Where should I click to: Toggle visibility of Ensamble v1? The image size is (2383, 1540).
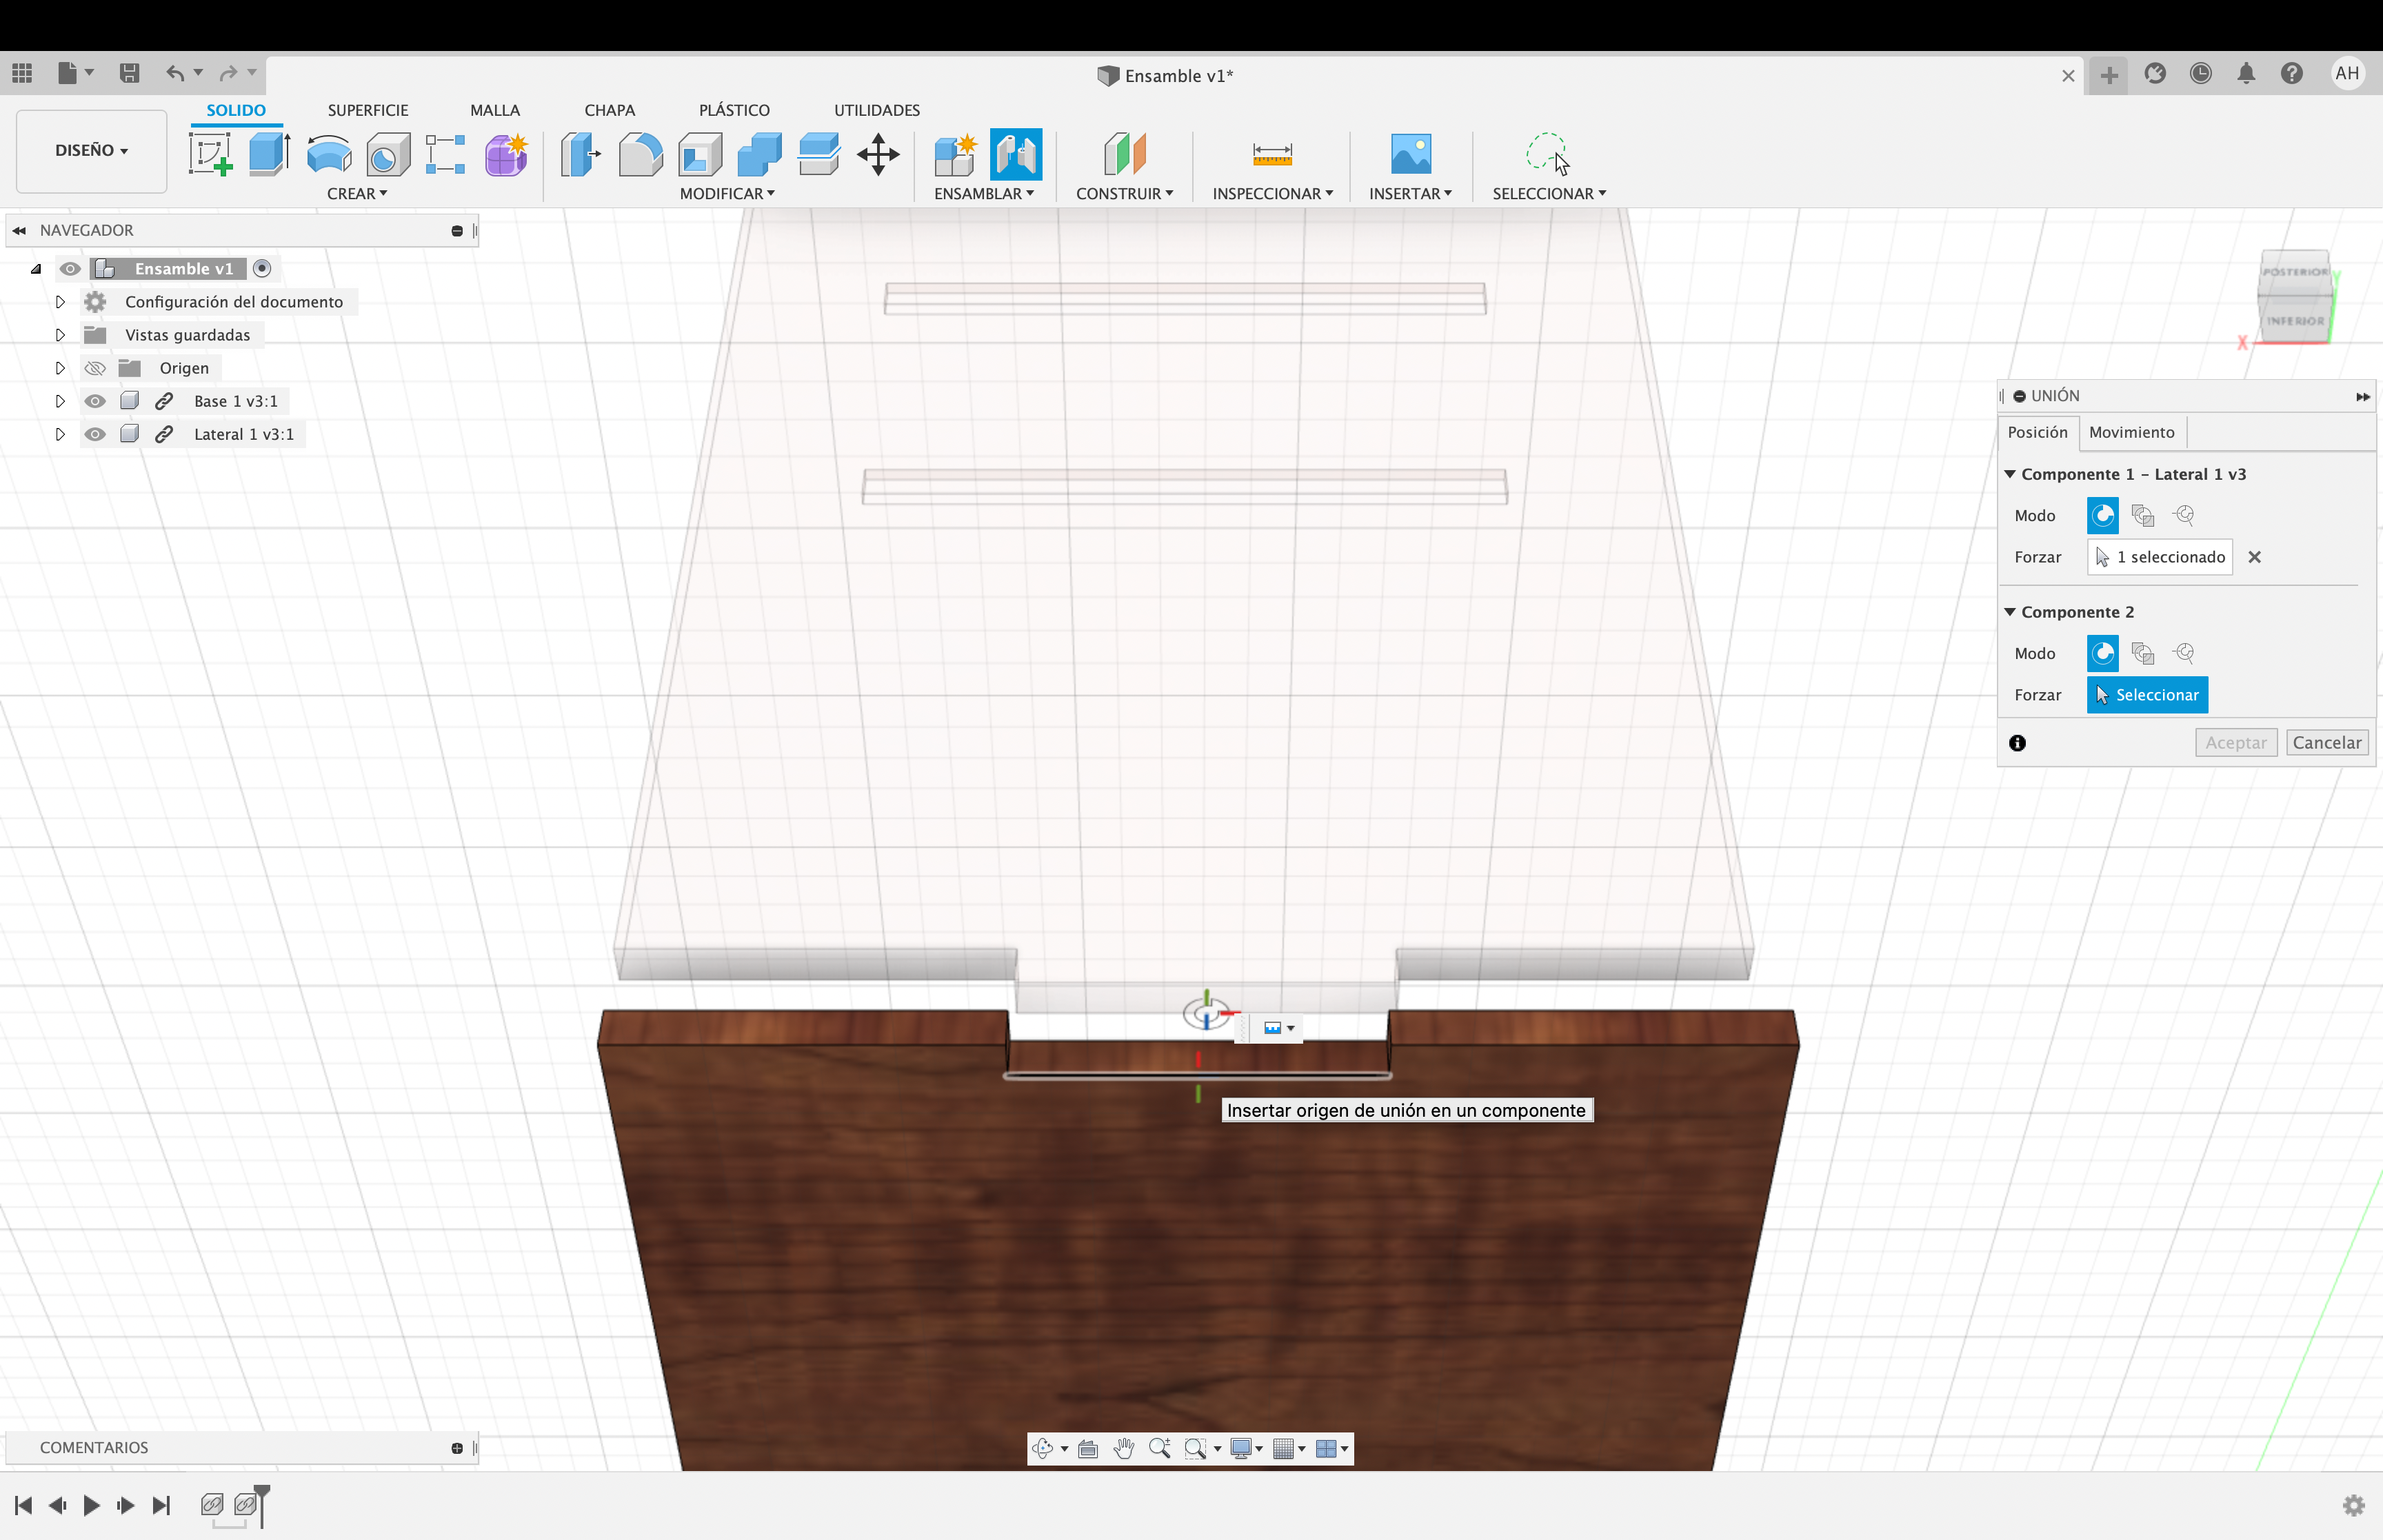pyautogui.click(x=70, y=269)
